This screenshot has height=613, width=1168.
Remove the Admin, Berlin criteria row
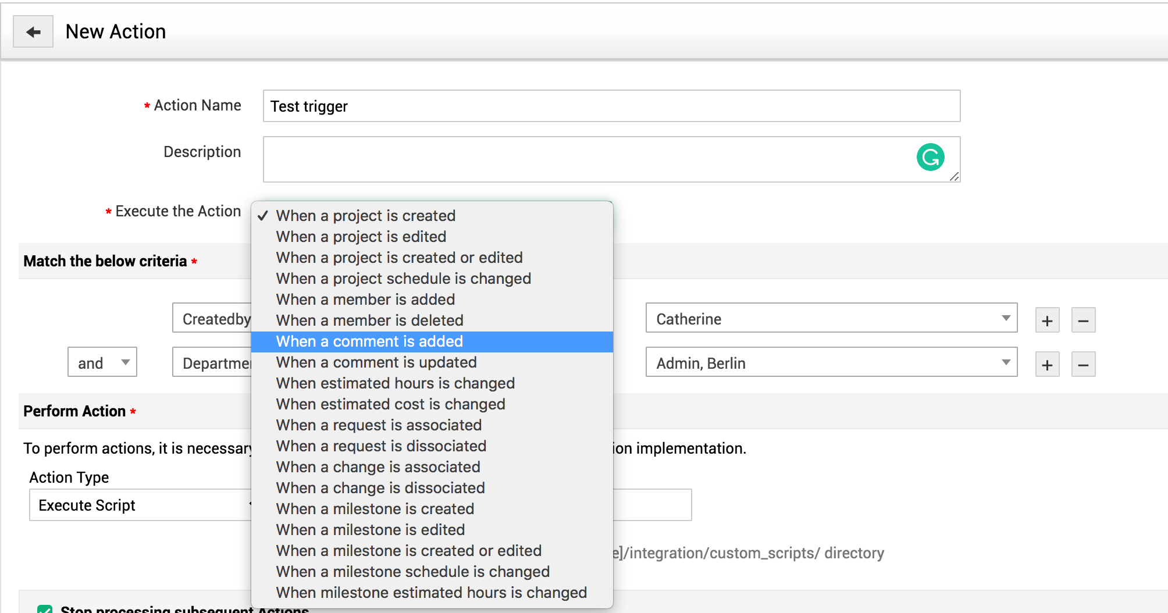[1083, 365]
